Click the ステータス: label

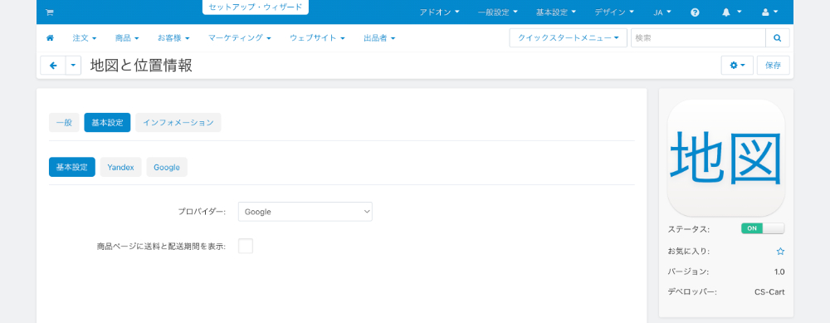tap(689, 229)
